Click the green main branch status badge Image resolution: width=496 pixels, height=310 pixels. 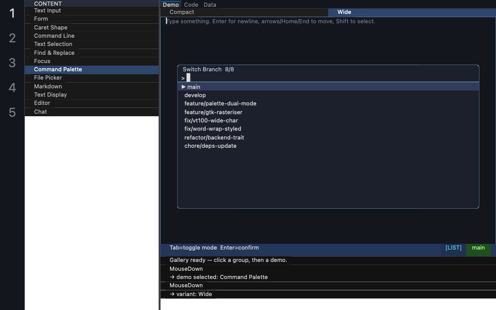[x=478, y=248]
